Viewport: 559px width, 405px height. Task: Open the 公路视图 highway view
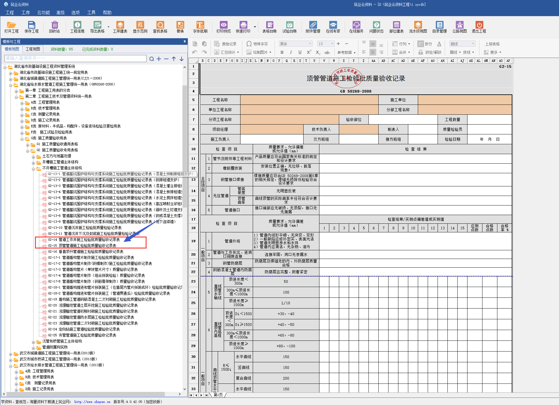459,27
